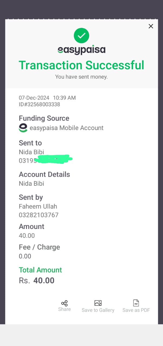Tap the Save as PDF document icon

click(136, 303)
